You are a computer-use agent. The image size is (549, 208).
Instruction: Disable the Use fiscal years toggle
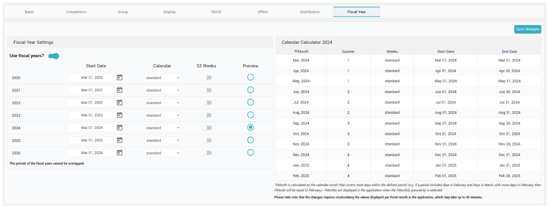pos(54,56)
